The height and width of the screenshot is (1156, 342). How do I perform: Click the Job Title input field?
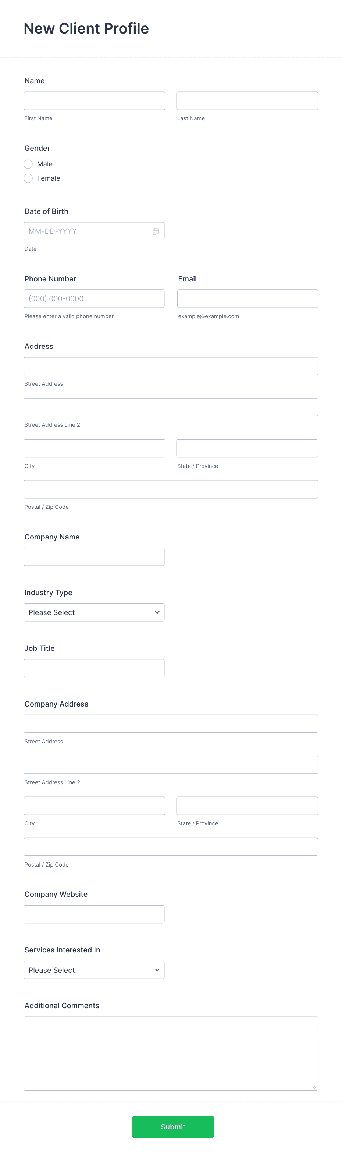click(x=94, y=668)
